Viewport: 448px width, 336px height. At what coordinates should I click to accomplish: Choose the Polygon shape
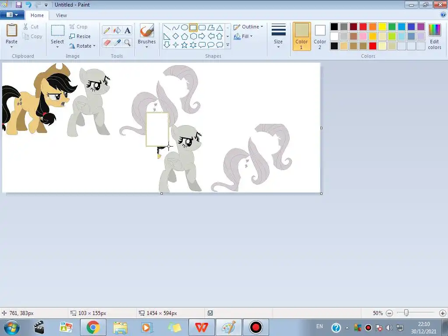[x=211, y=28]
